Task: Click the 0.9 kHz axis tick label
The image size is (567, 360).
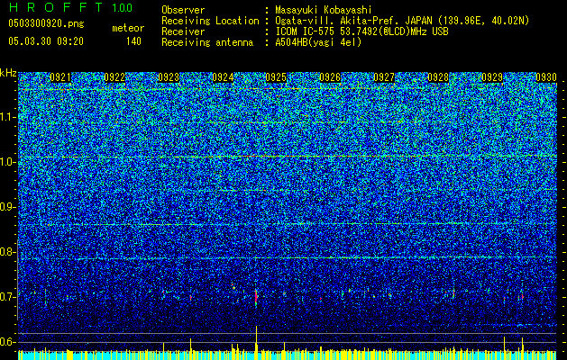Action: click(x=6, y=207)
